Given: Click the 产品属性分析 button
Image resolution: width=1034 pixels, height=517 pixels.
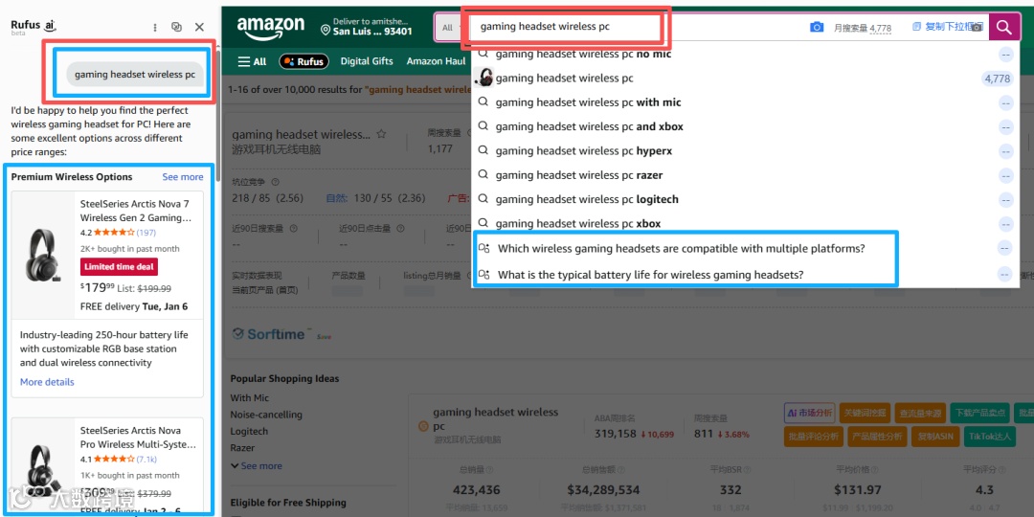Looking at the screenshot, I should [876, 436].
